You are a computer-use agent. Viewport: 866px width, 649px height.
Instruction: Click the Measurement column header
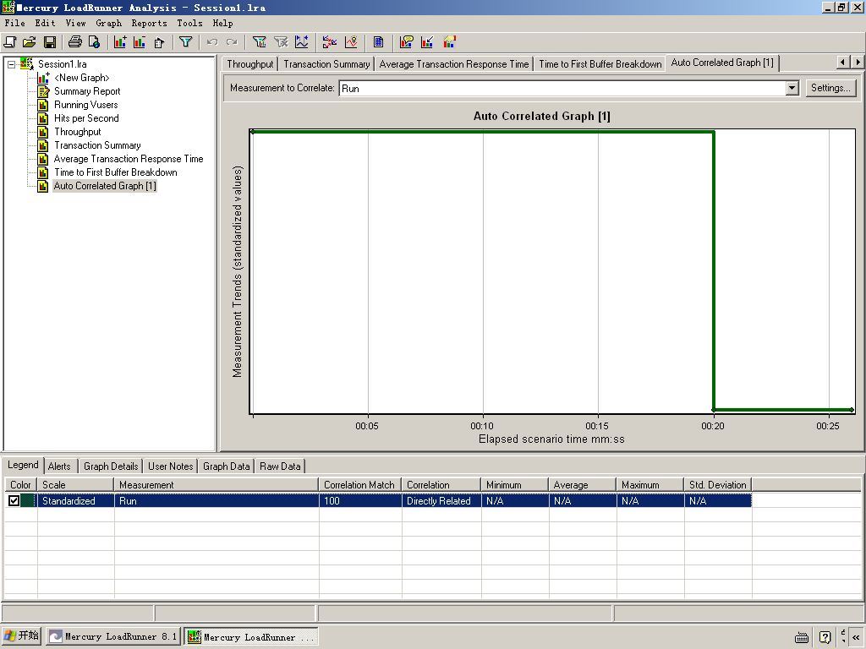[216, 484]
